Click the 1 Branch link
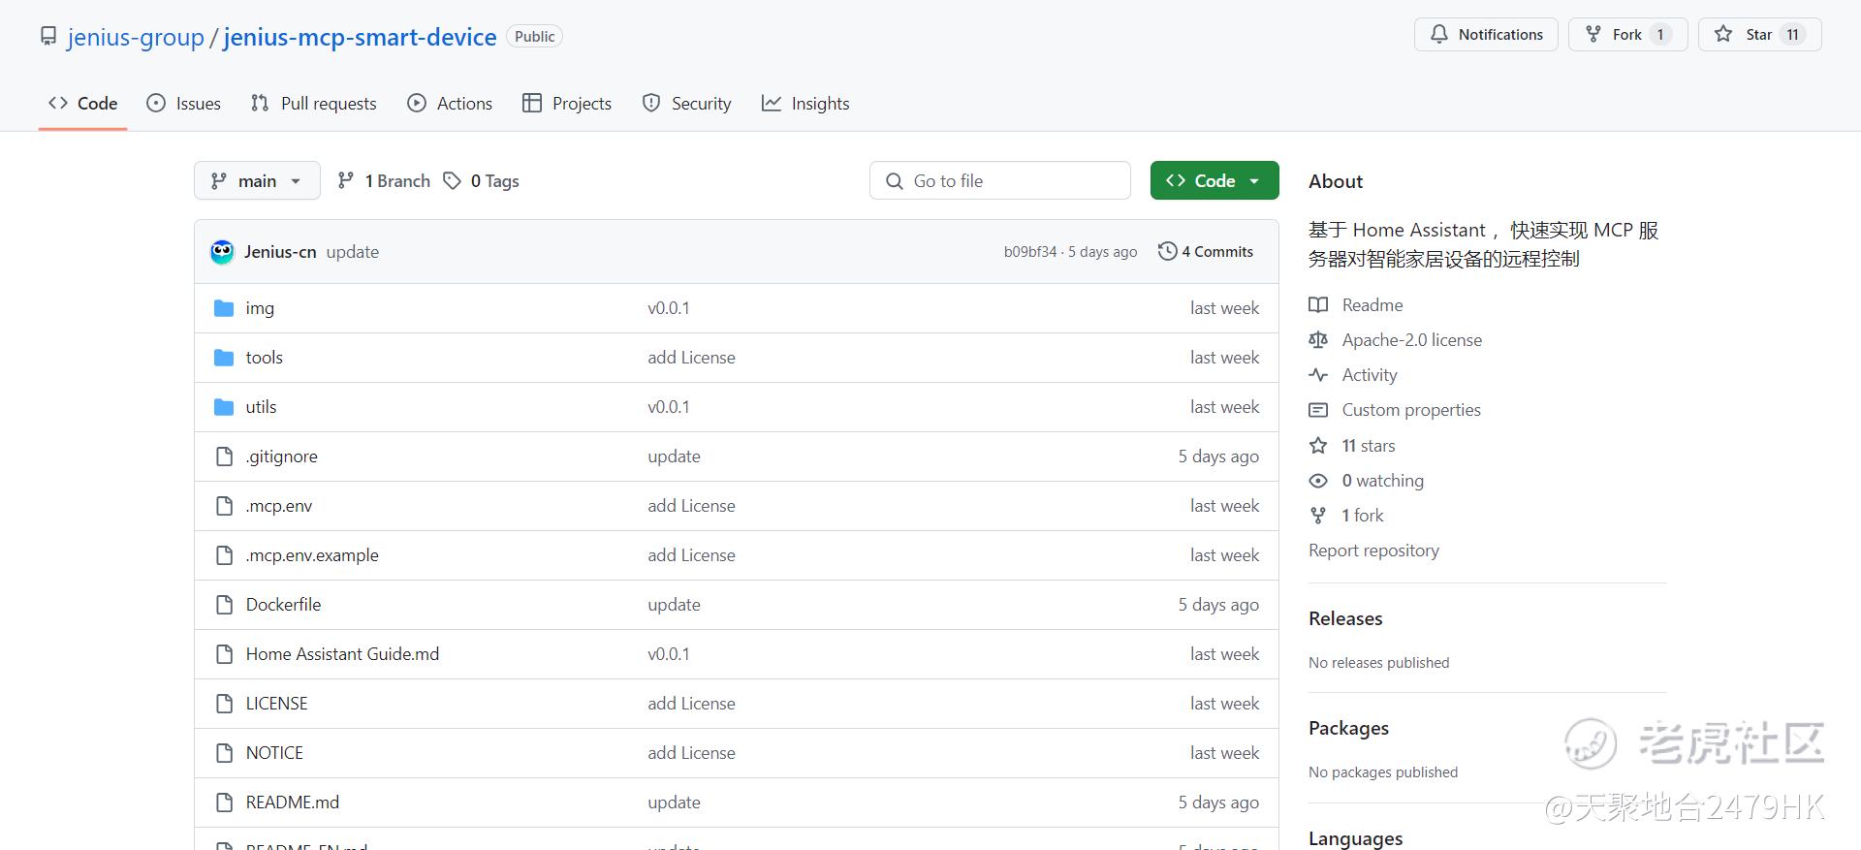 pos(384,180)
